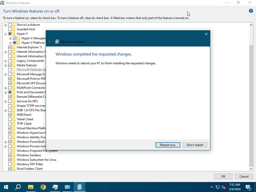Click the Hyper-V folder icon
The width and height of the screenshot is (256, 192).
coord(14,34)
